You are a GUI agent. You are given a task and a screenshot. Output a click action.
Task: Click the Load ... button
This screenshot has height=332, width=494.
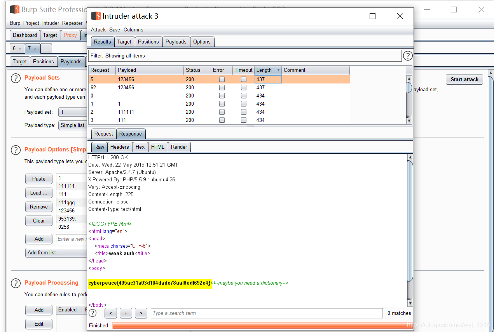pos(39,193)
